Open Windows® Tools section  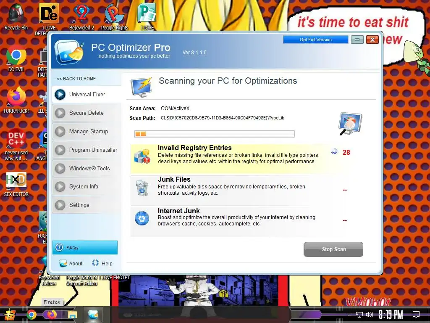coord(87,168)
